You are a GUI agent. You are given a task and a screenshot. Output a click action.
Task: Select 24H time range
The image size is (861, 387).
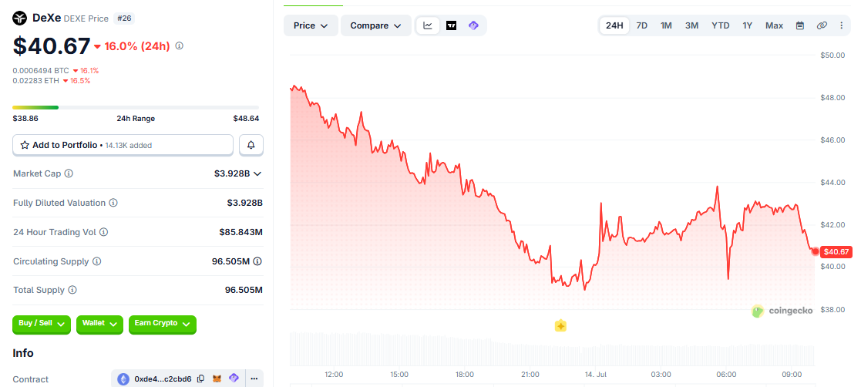point(614,25)
